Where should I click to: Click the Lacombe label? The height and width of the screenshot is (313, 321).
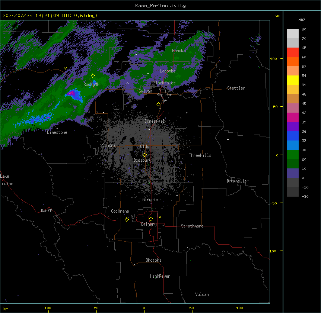[x=168, y=71]
